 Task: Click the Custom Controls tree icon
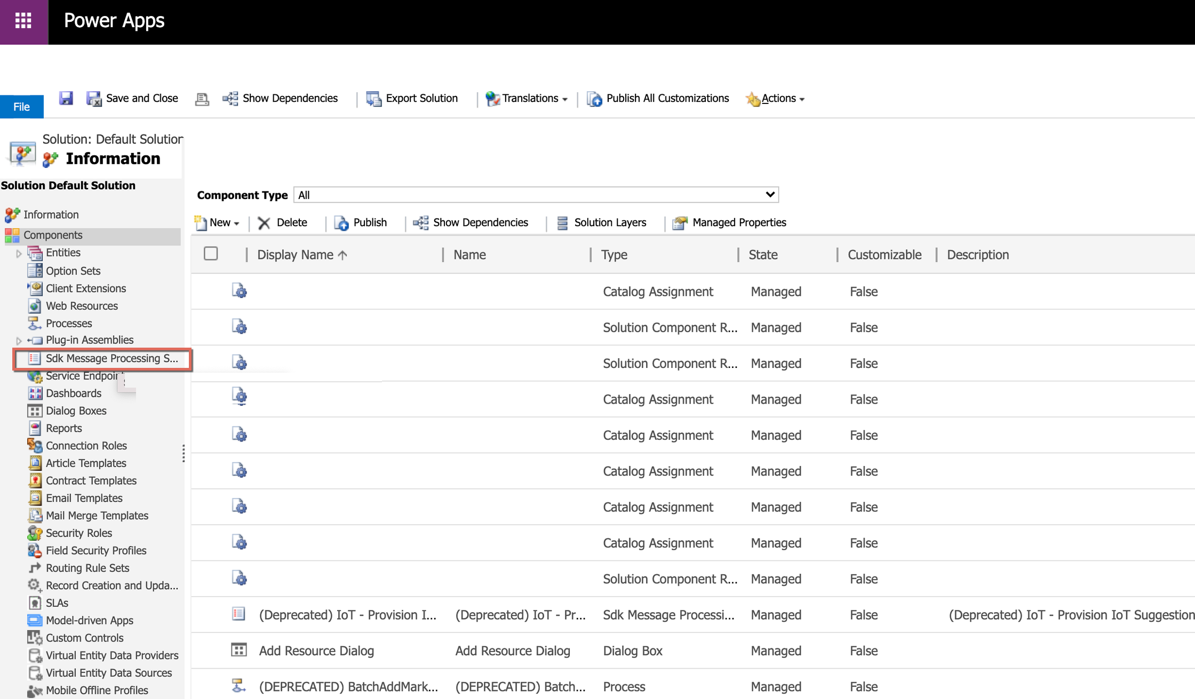[x=35, y=638]
